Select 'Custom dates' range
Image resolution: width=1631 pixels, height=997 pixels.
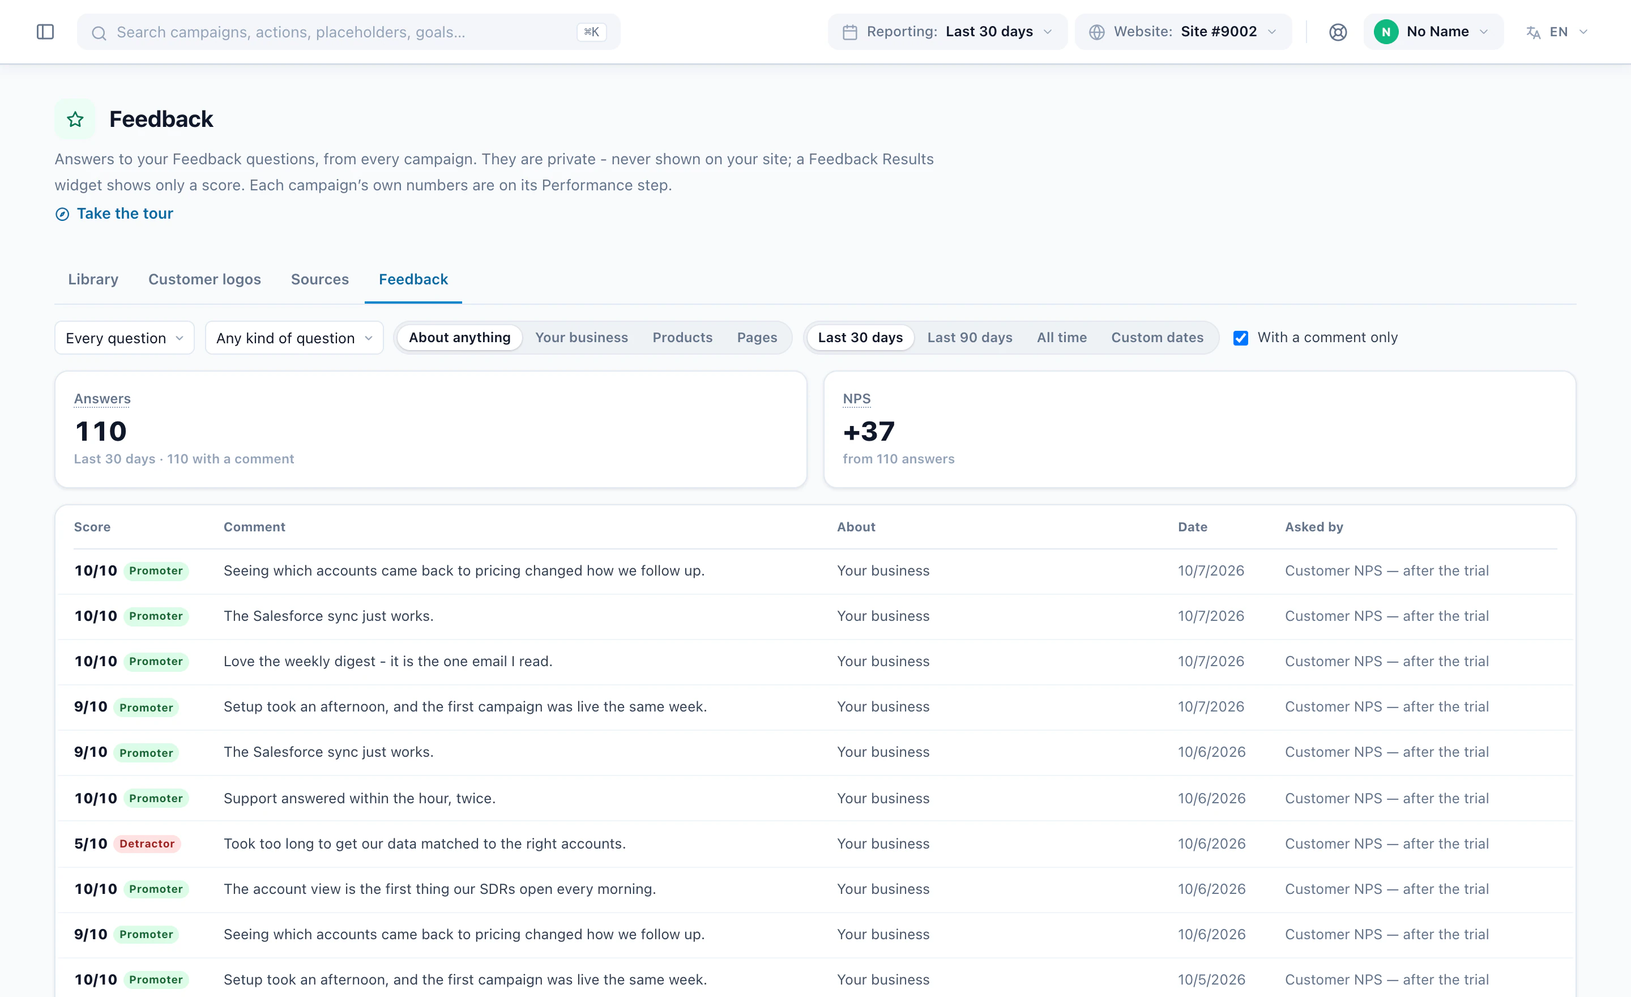pos(1157,338)
